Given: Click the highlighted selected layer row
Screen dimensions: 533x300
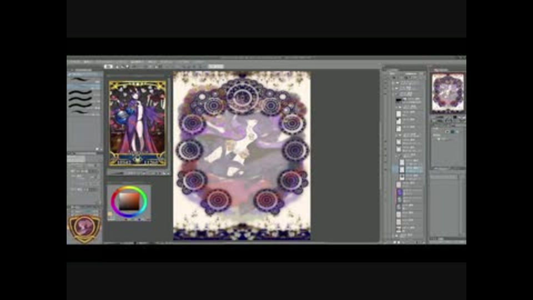Looking at the screenshot, I should 408,169.
